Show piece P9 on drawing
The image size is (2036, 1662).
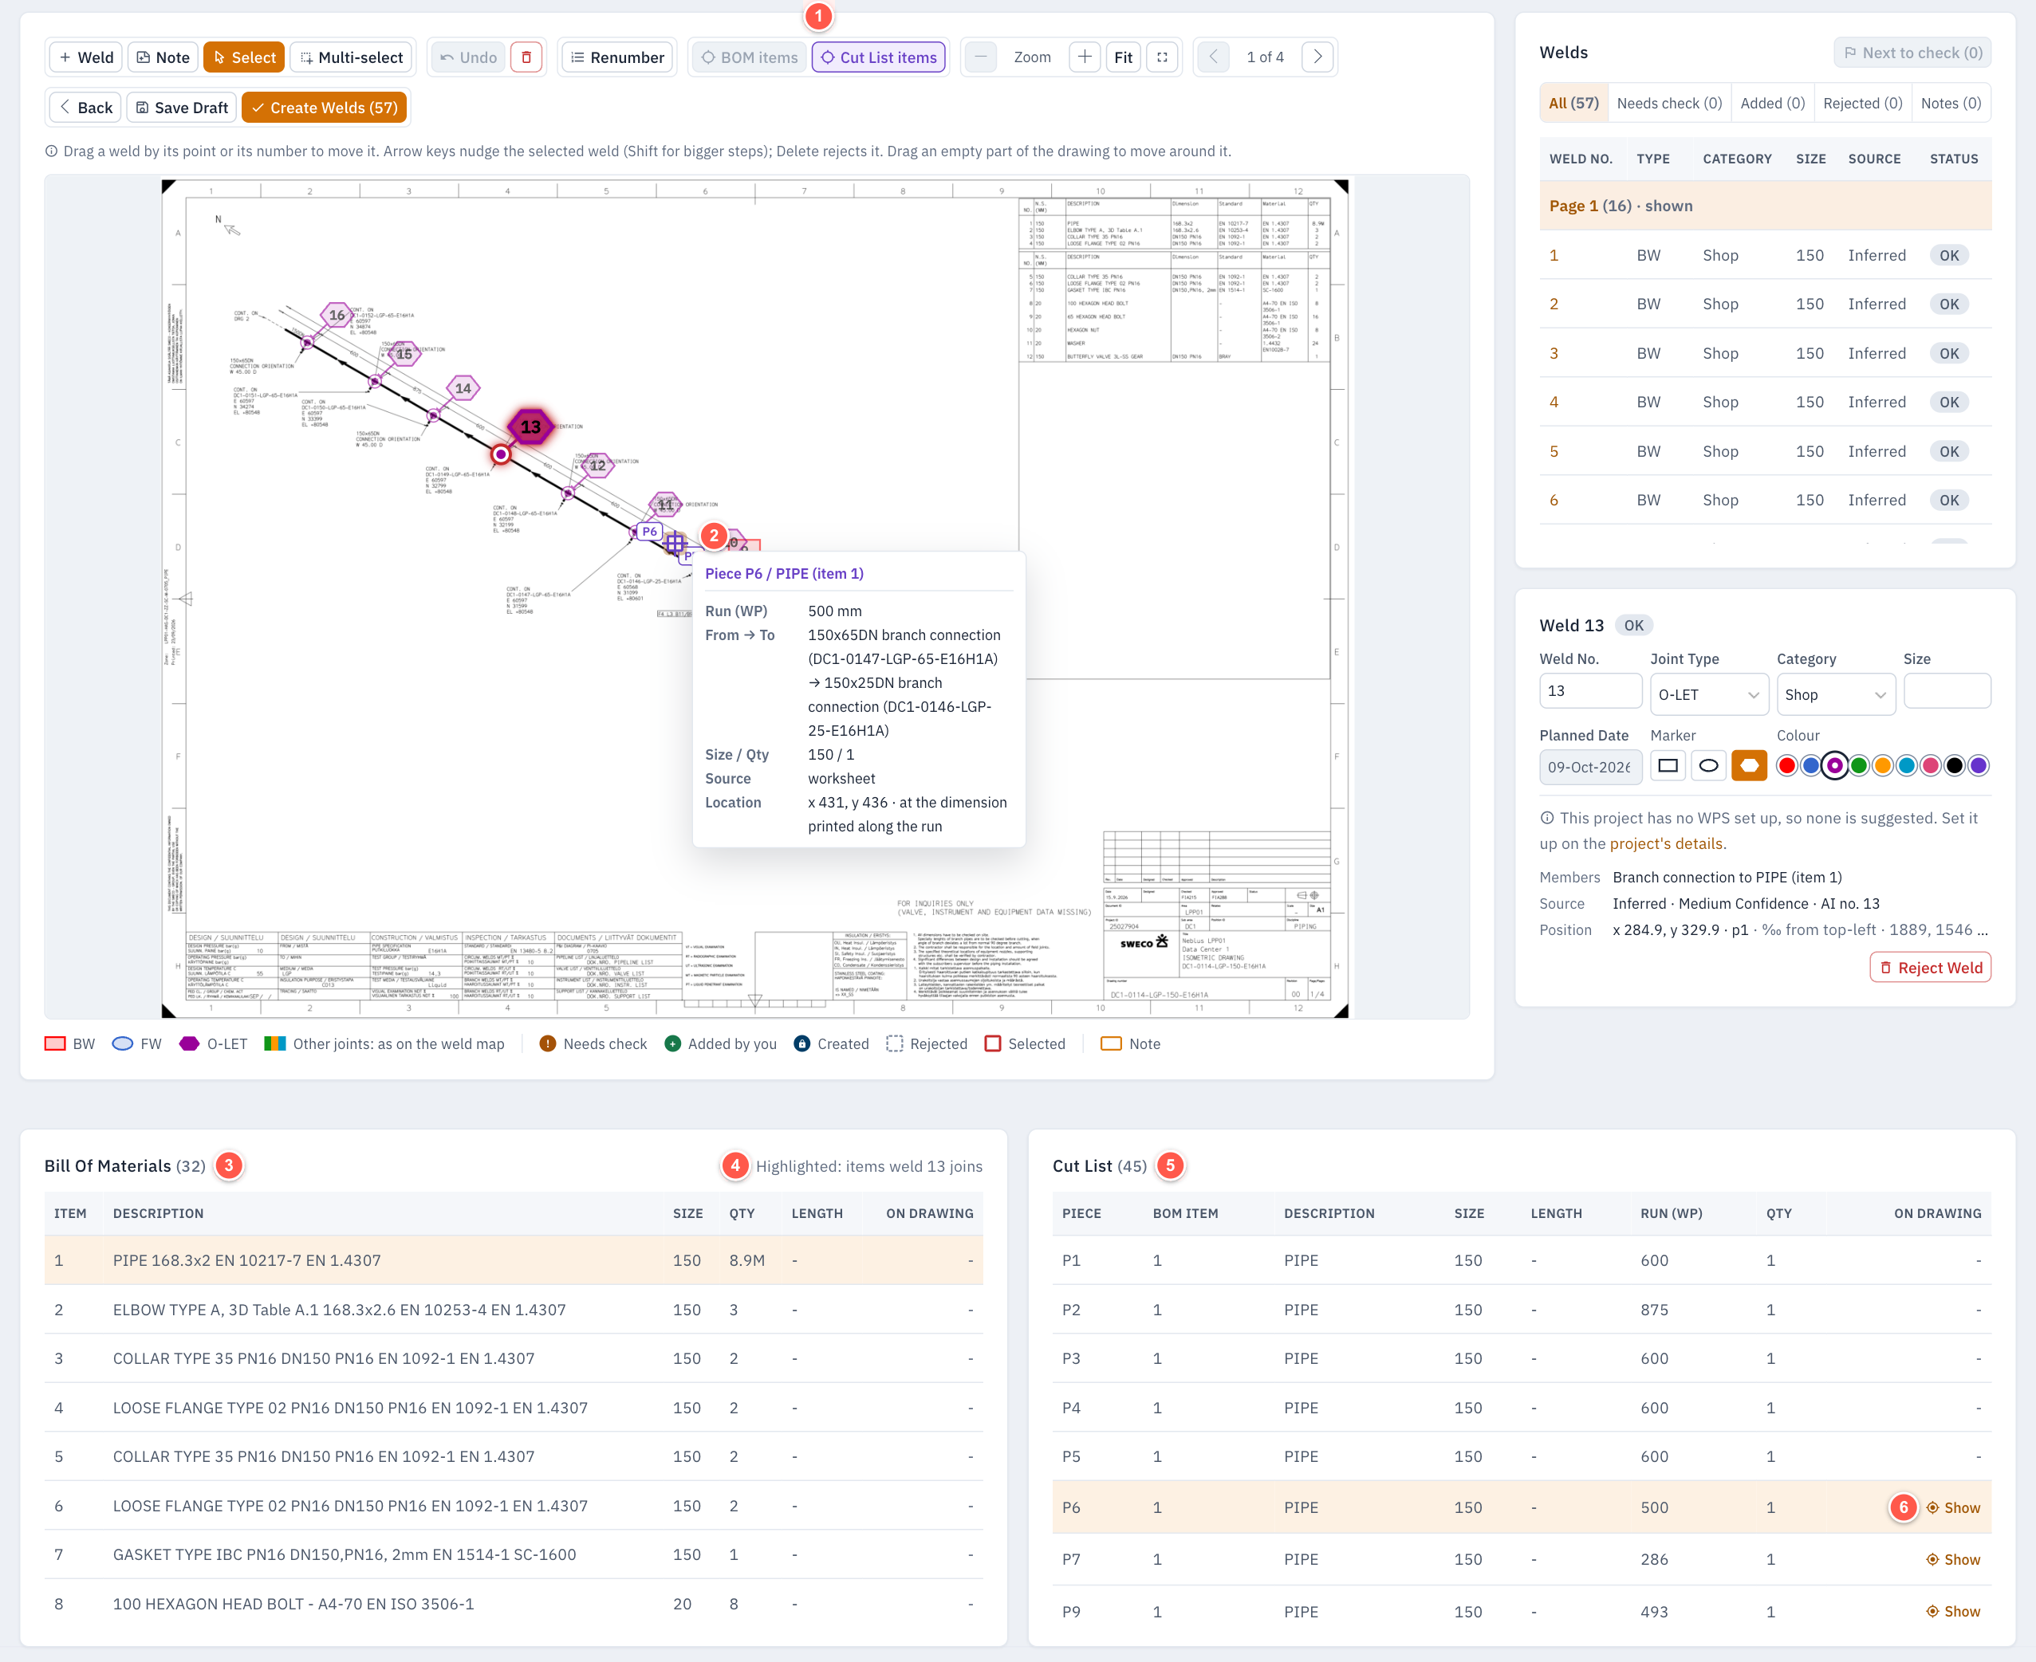point(1953,1611)
